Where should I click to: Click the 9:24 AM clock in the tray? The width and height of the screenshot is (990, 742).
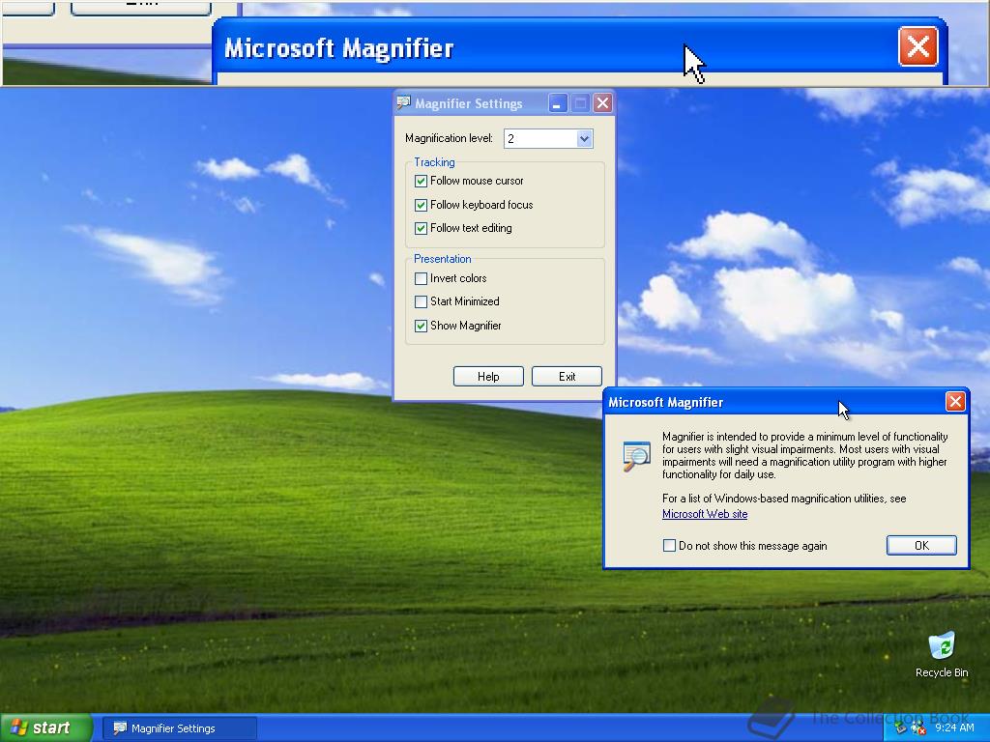[954, 728]
